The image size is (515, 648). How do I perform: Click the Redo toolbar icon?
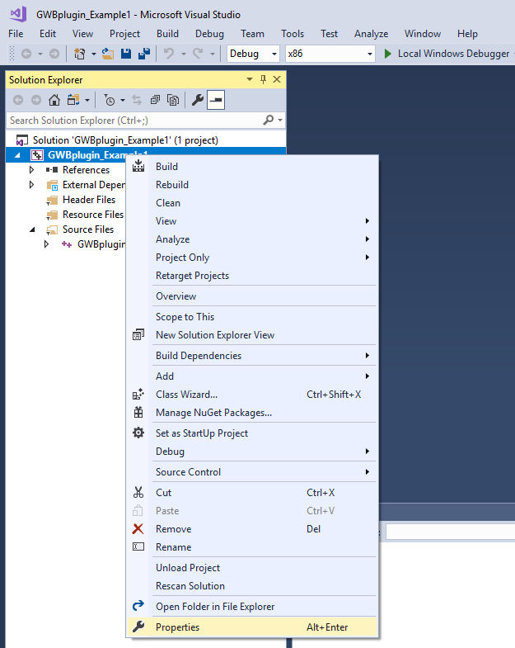click(x=198, y=54)
